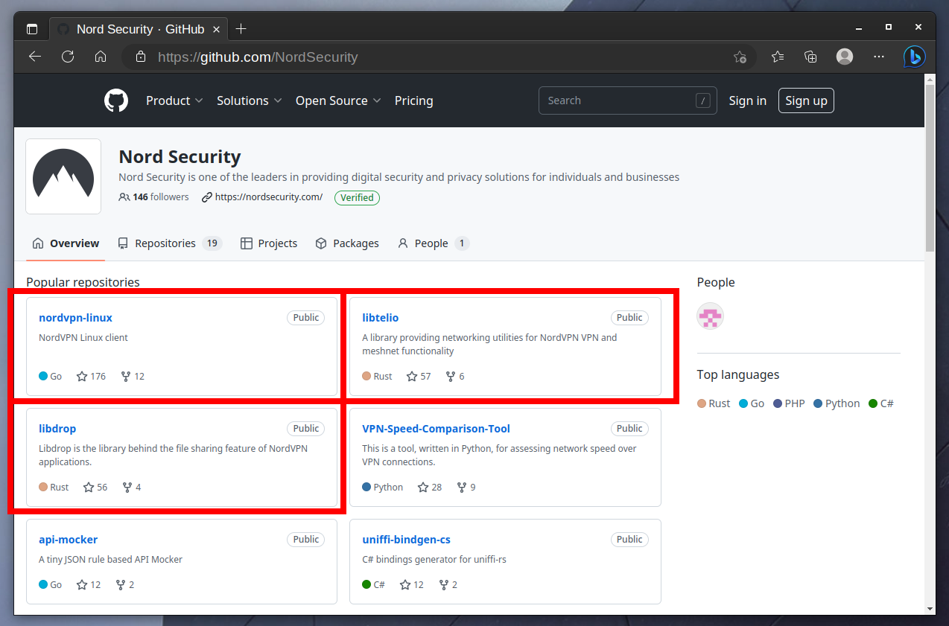Switch to the People tab
The width and height of the screenshot is (949, 626).
[434, 243]
